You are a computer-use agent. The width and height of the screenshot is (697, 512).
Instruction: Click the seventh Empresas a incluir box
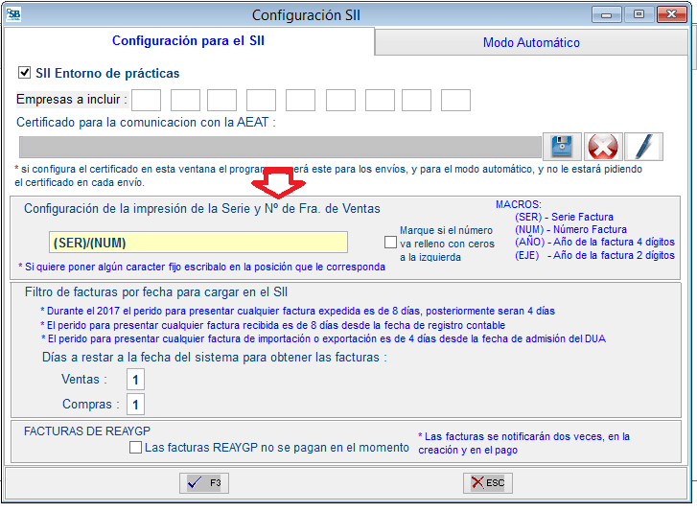380,100
